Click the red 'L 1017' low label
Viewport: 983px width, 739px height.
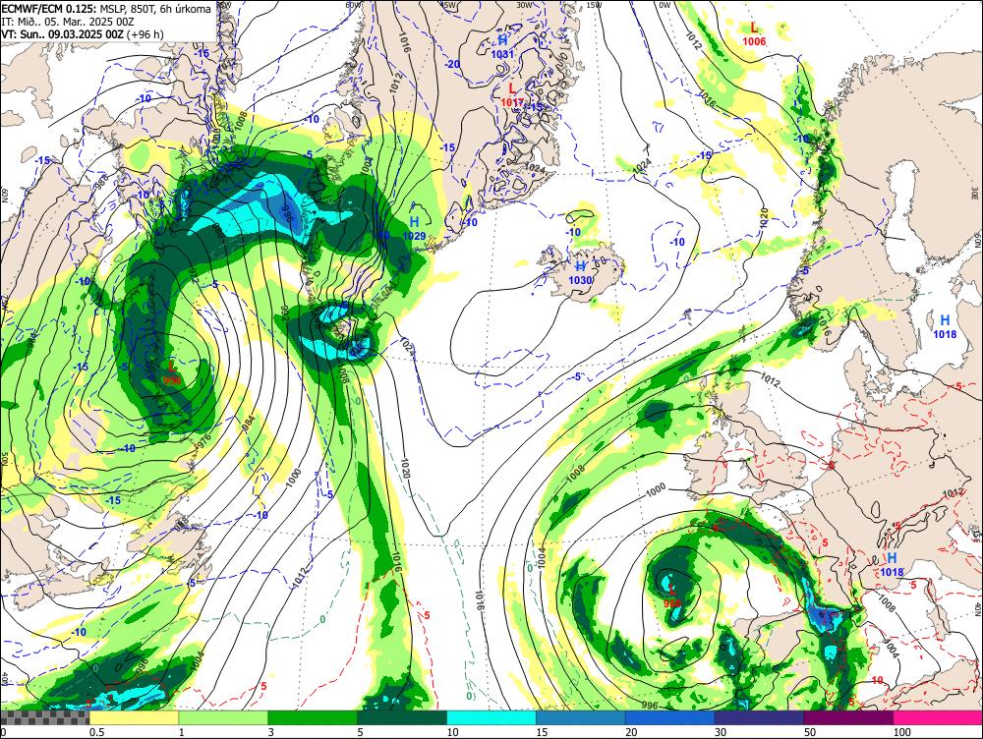click(512, 94)
